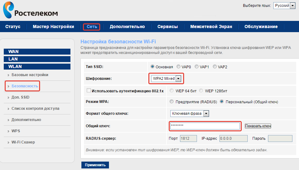Click the Rostelecom logo
This screenshot has width=299, height=170.
30,10
